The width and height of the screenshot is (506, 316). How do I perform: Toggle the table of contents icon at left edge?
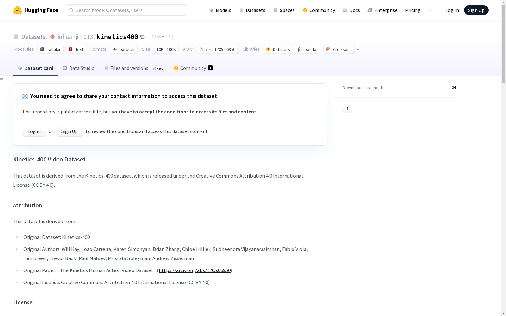pyautogui.click(x=2, y=80)
